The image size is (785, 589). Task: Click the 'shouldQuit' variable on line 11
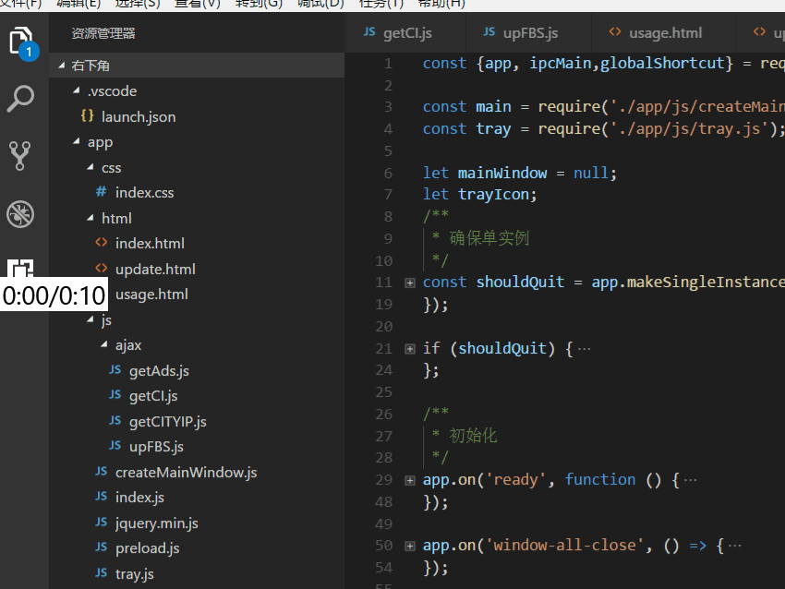(x=520, y=282)
